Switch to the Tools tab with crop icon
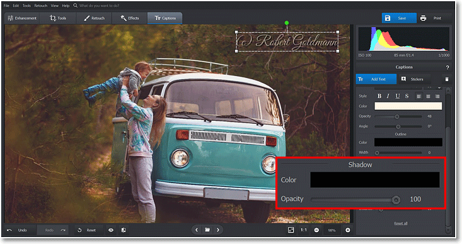The height and width of the screenshot is (244, 462). pos(58,18)
